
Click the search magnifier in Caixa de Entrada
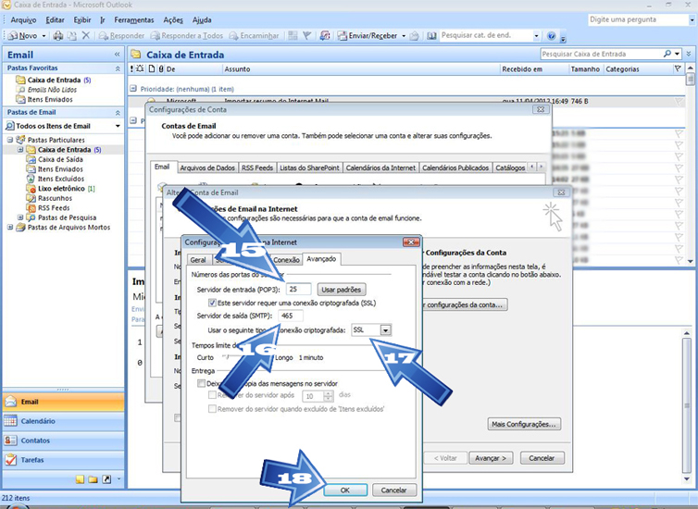click(x=667, y=54)
